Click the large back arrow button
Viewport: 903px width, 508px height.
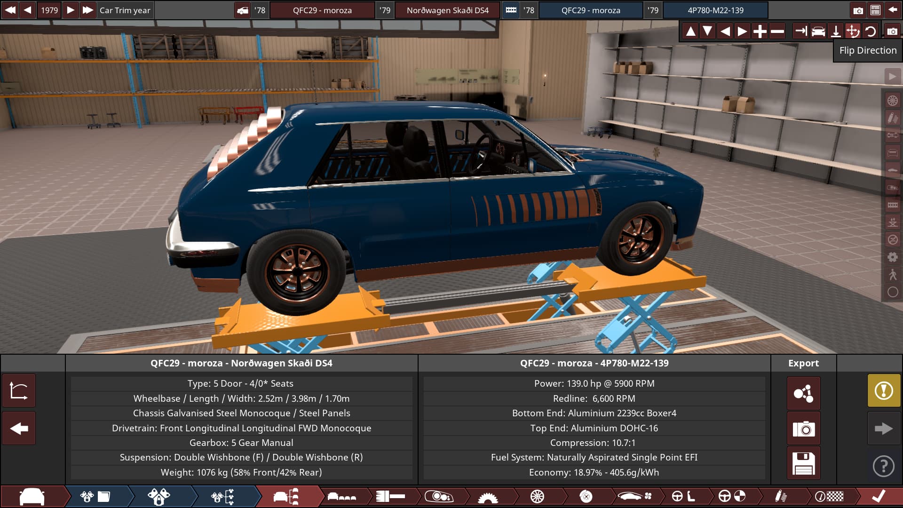[19, 429]
